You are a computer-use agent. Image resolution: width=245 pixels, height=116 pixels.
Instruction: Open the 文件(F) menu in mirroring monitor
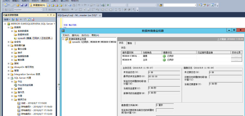click(x=66, y=35)
